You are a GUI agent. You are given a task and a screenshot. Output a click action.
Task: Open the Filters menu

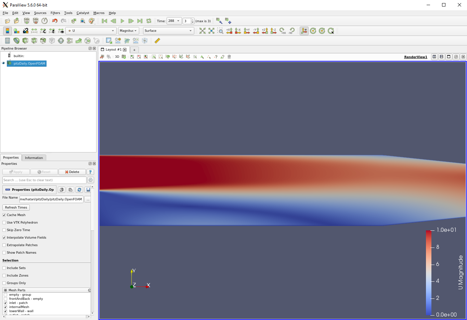point(55,13)
